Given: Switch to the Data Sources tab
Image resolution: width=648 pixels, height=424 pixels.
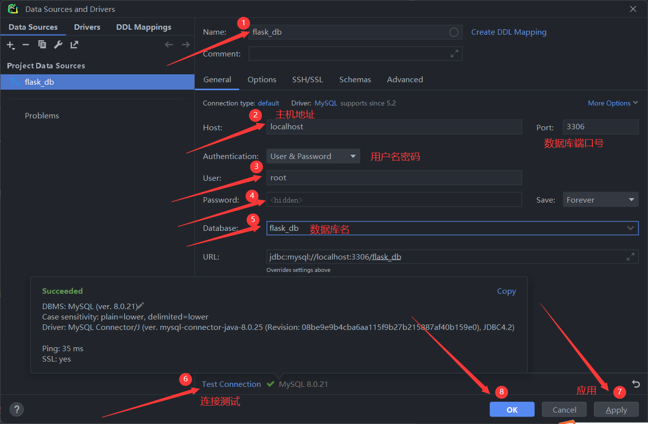Looking at the screenshot, I should 33,27.
